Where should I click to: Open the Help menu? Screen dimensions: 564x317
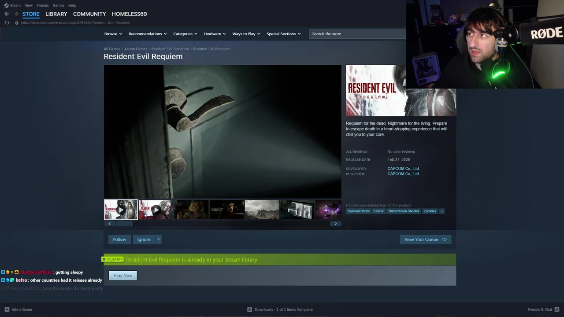tap(72, 5)
